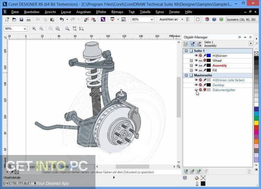Expand the Fill layer node
The width and height of the screenshot is (261, 189).
191,70
